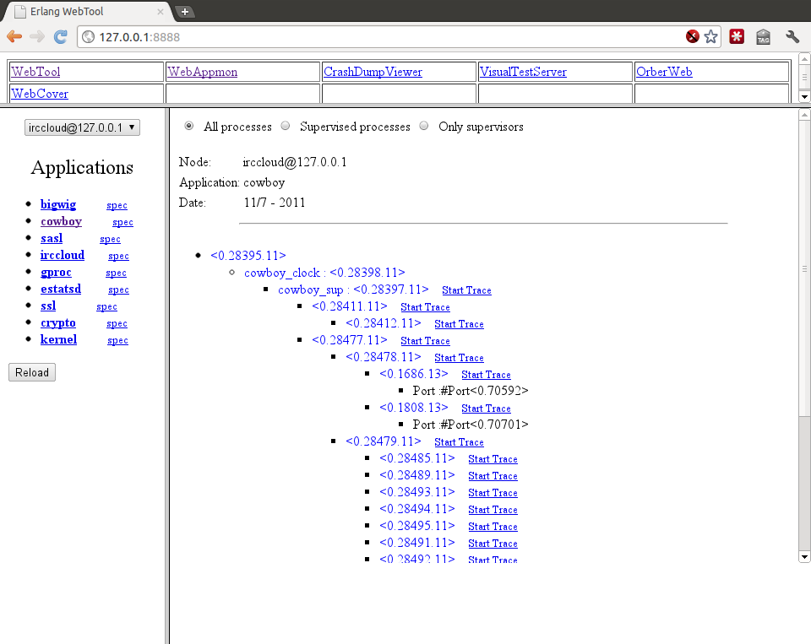Bookmark page with the star icon
Screen dimensions: 811x644
pos(710,36)
